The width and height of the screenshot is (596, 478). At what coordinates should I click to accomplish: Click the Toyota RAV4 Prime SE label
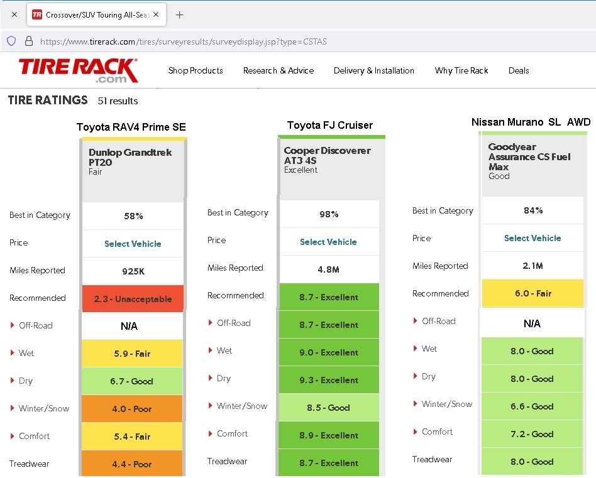(131, 127)
